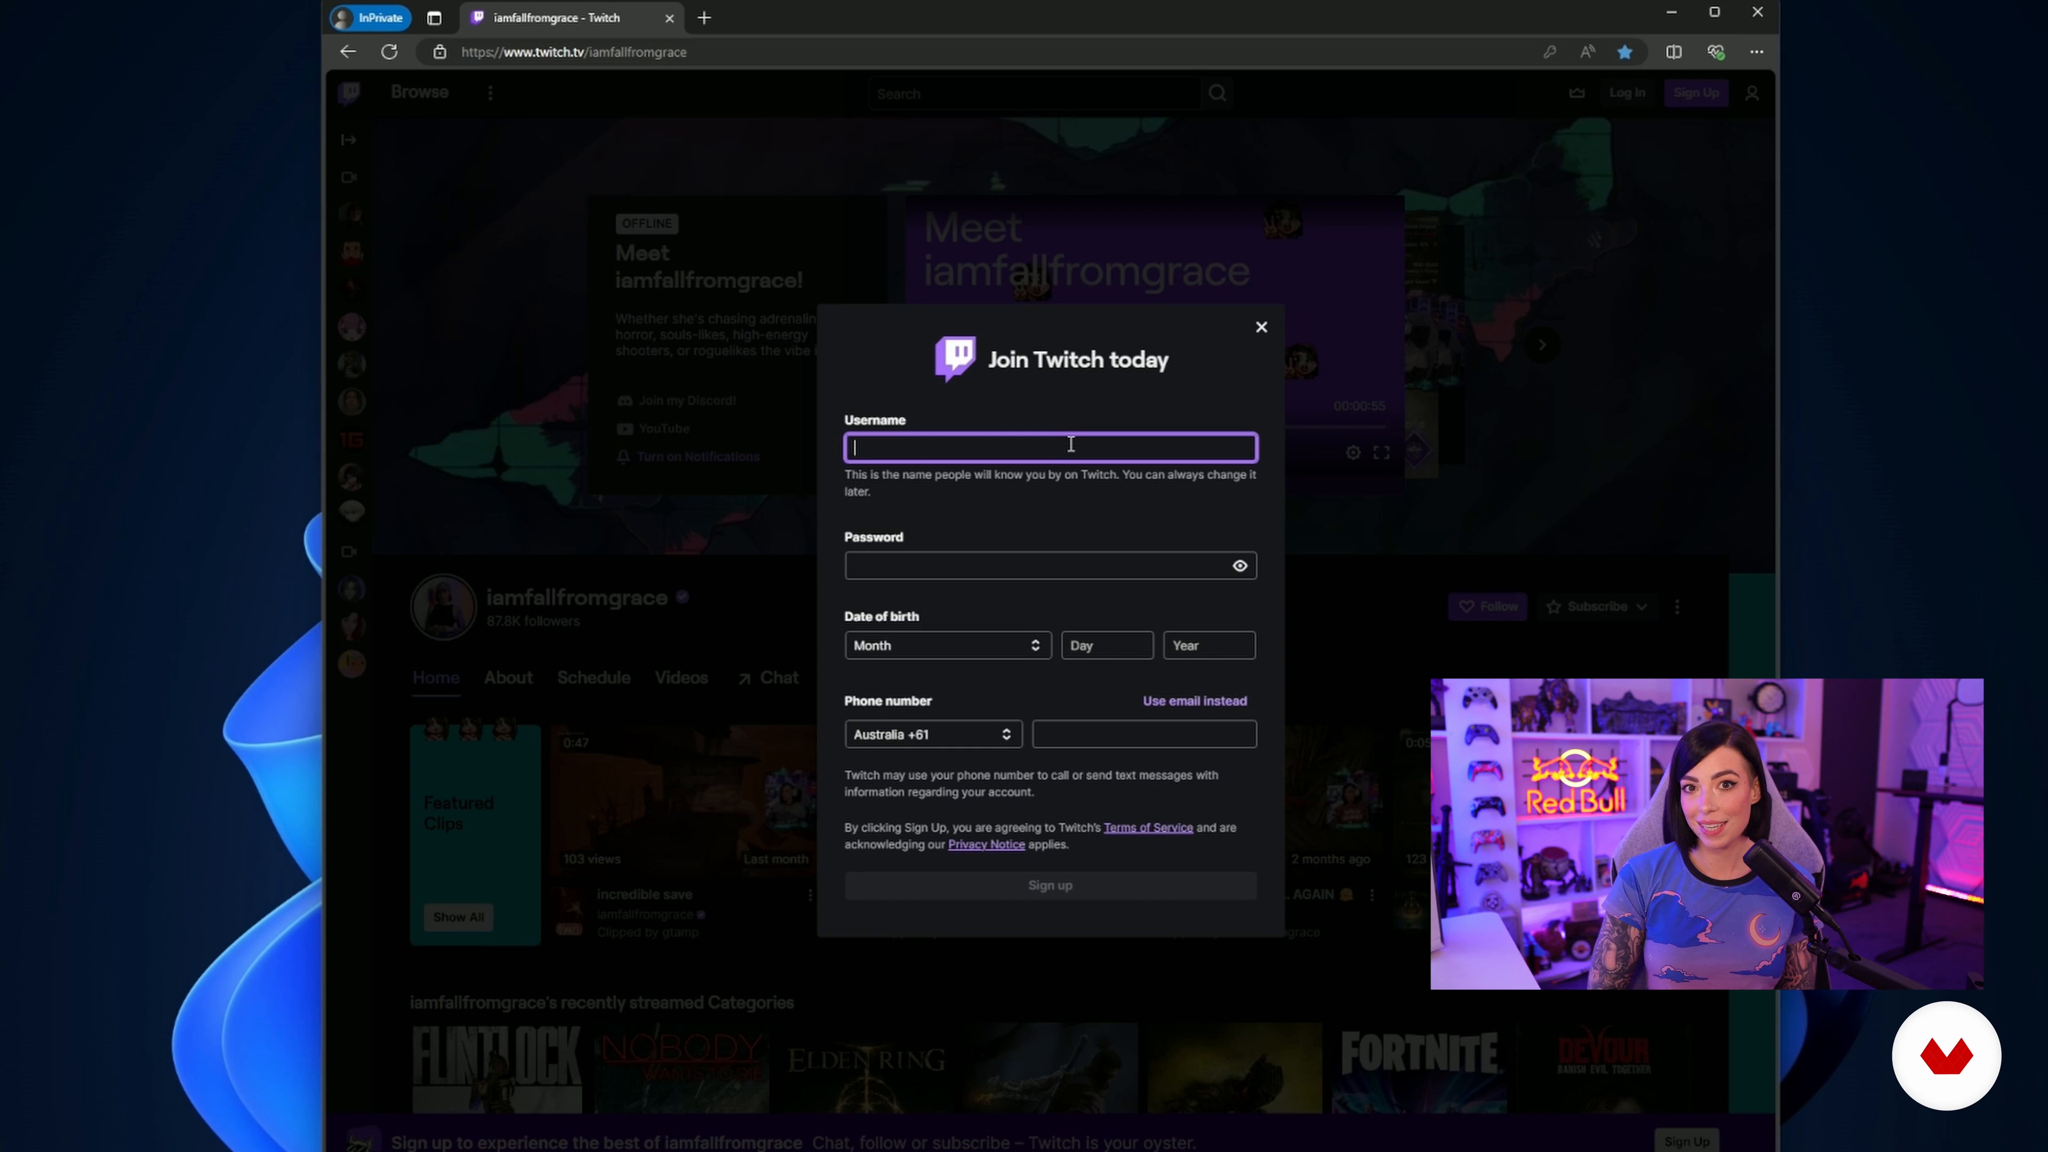Click the top bar Sign Up button
This screenshot has width=2048, height=1152.
(x=1696, y=92)
